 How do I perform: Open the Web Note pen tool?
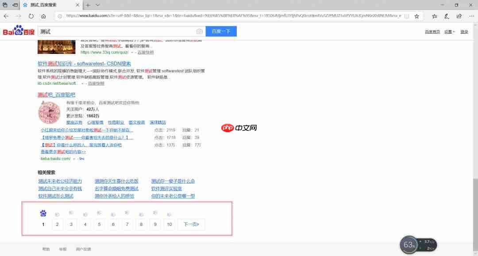446,16
